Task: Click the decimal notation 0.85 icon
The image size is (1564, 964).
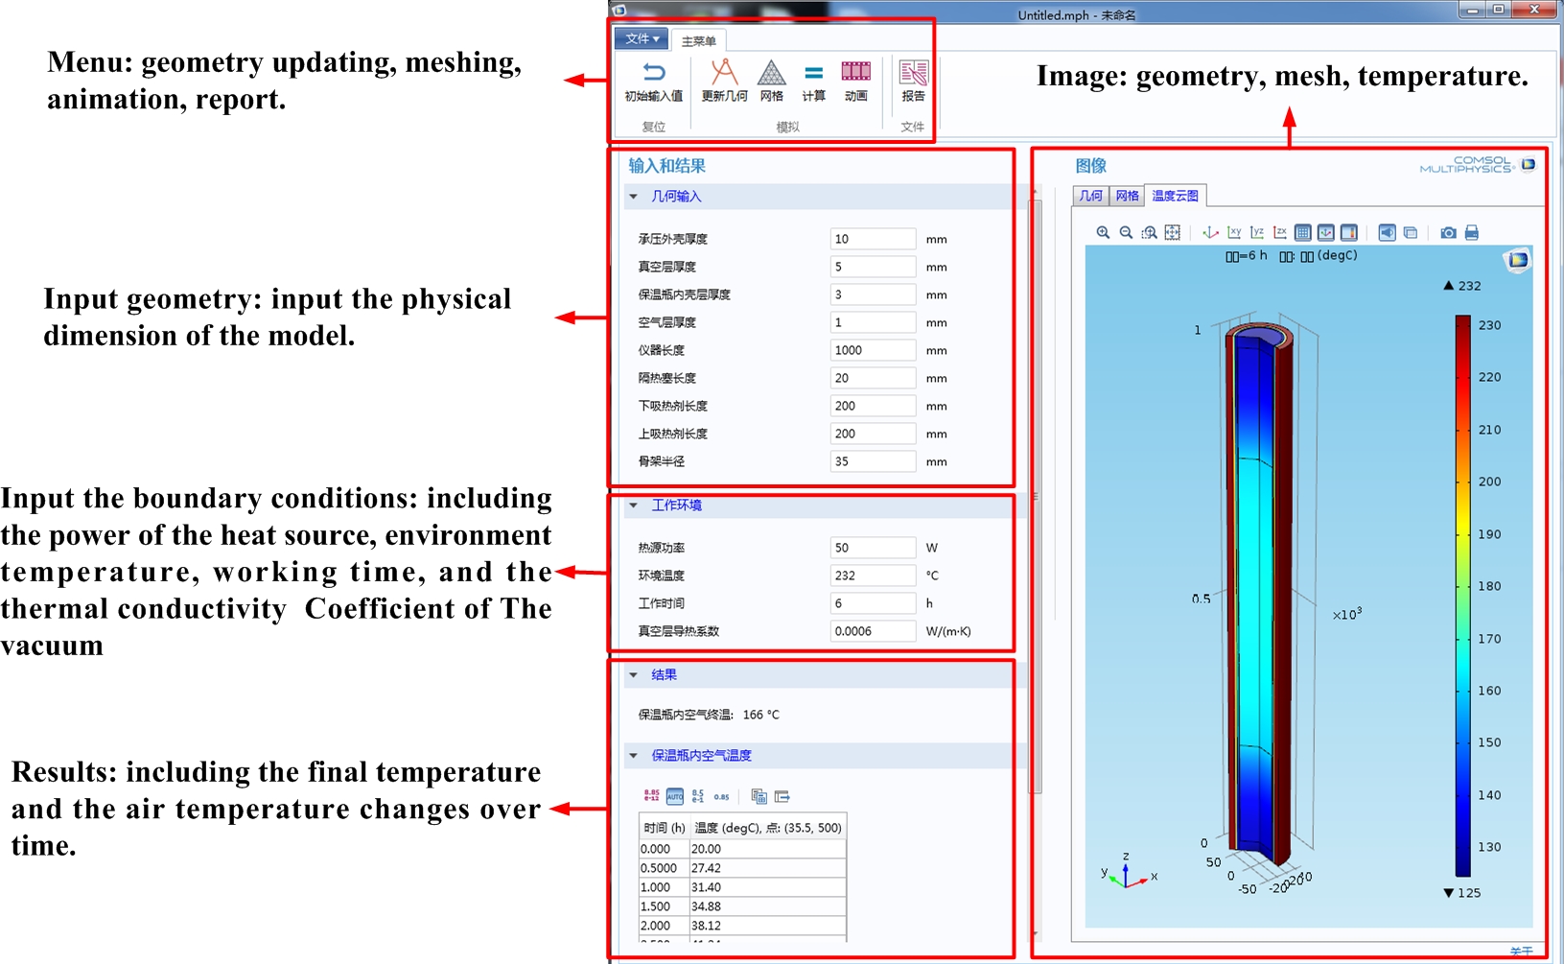Action: click(721, 796)
